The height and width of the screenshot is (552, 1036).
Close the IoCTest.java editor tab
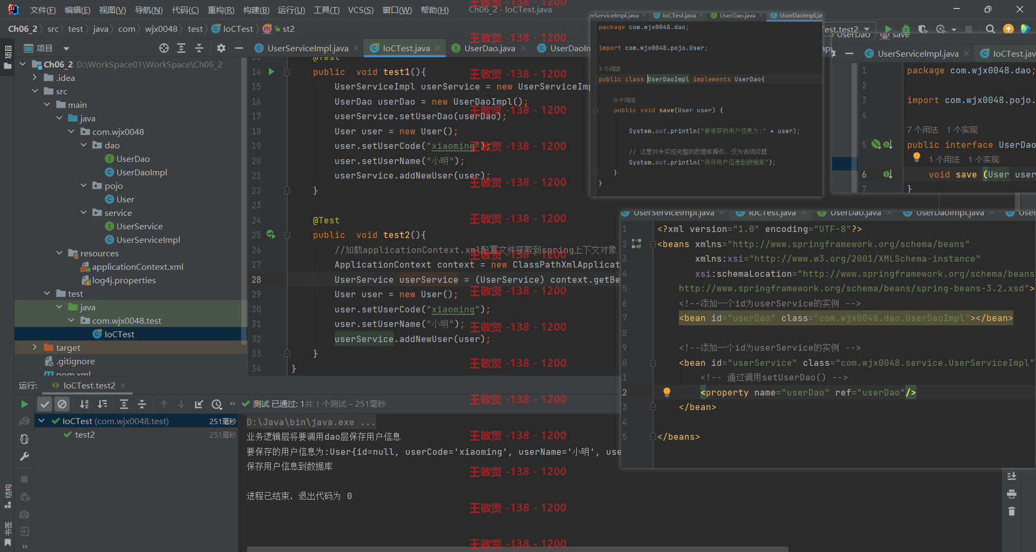(438, 49)
